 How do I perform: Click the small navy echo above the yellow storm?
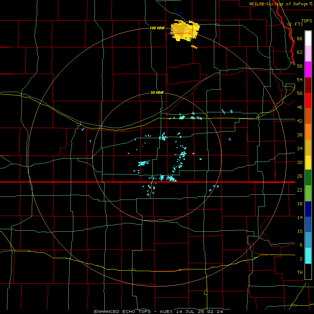pyautogui.click(x=180, y=13)
